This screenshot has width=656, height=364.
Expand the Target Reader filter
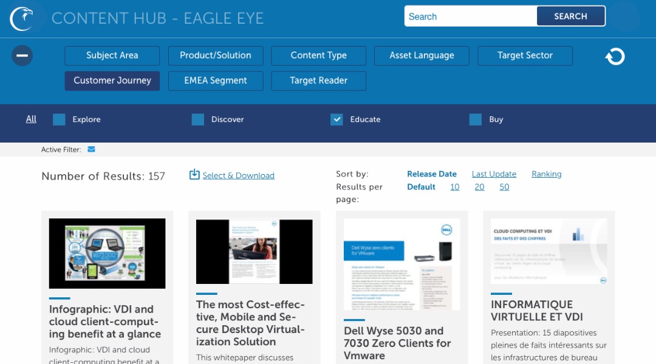tap(319, 81)
